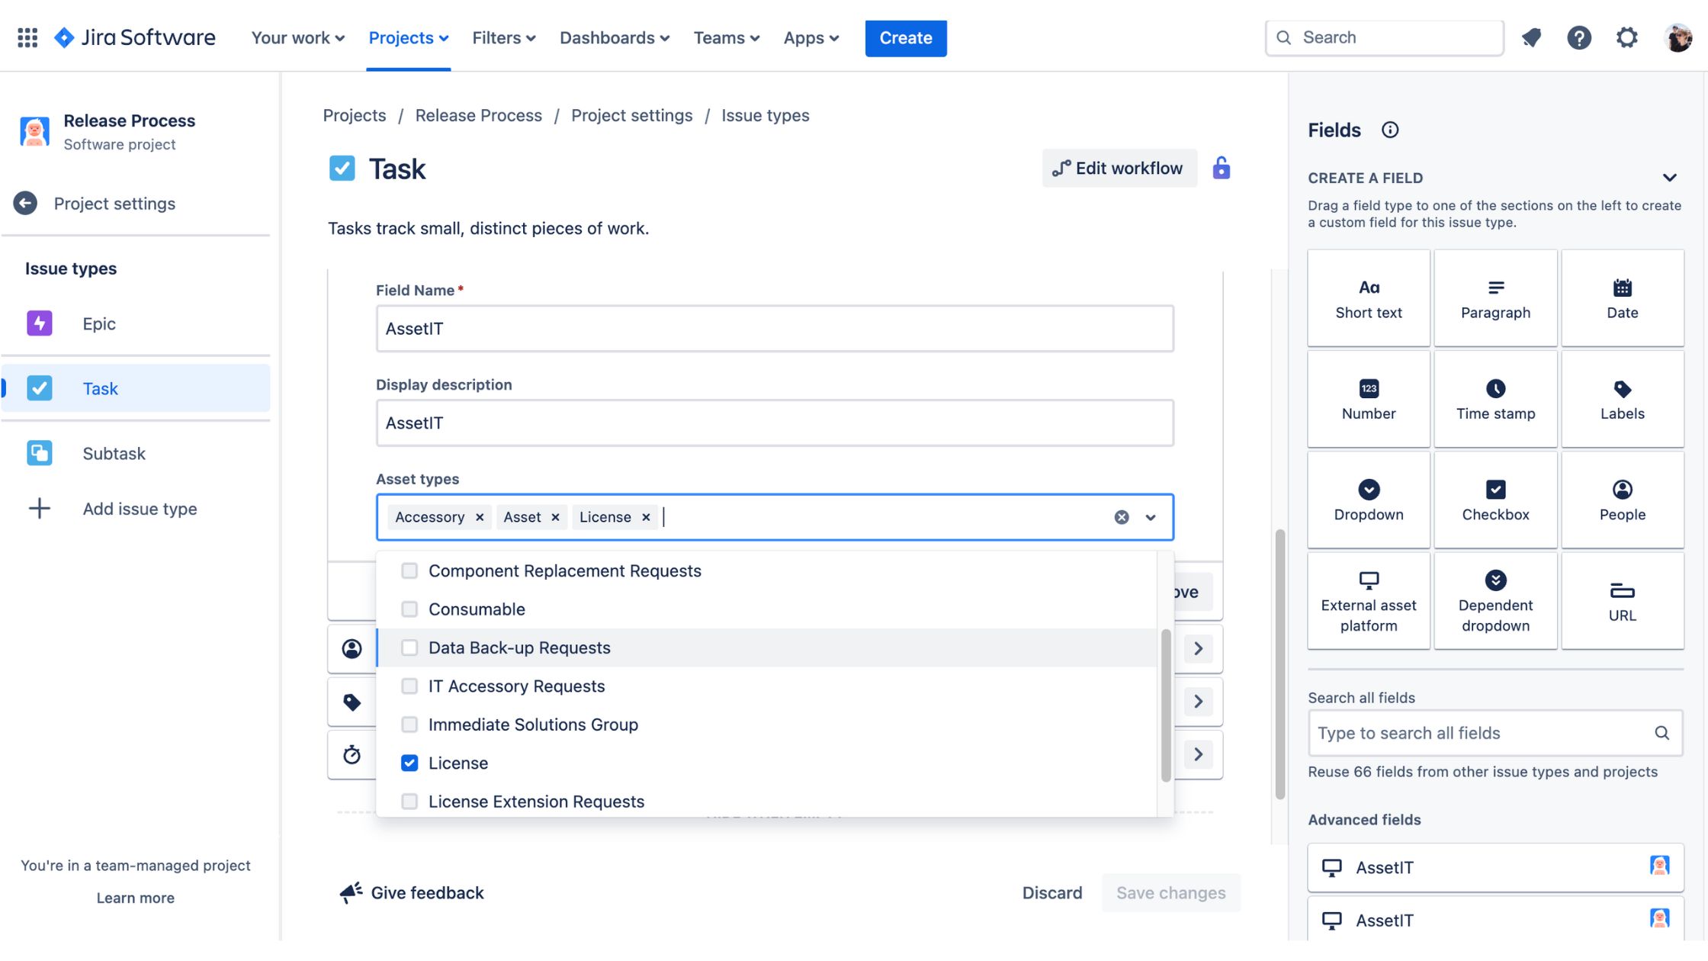This screenshot has height=961, width=1708.
Task: Select the Number field type
Action: click(x=1368, y=398)
